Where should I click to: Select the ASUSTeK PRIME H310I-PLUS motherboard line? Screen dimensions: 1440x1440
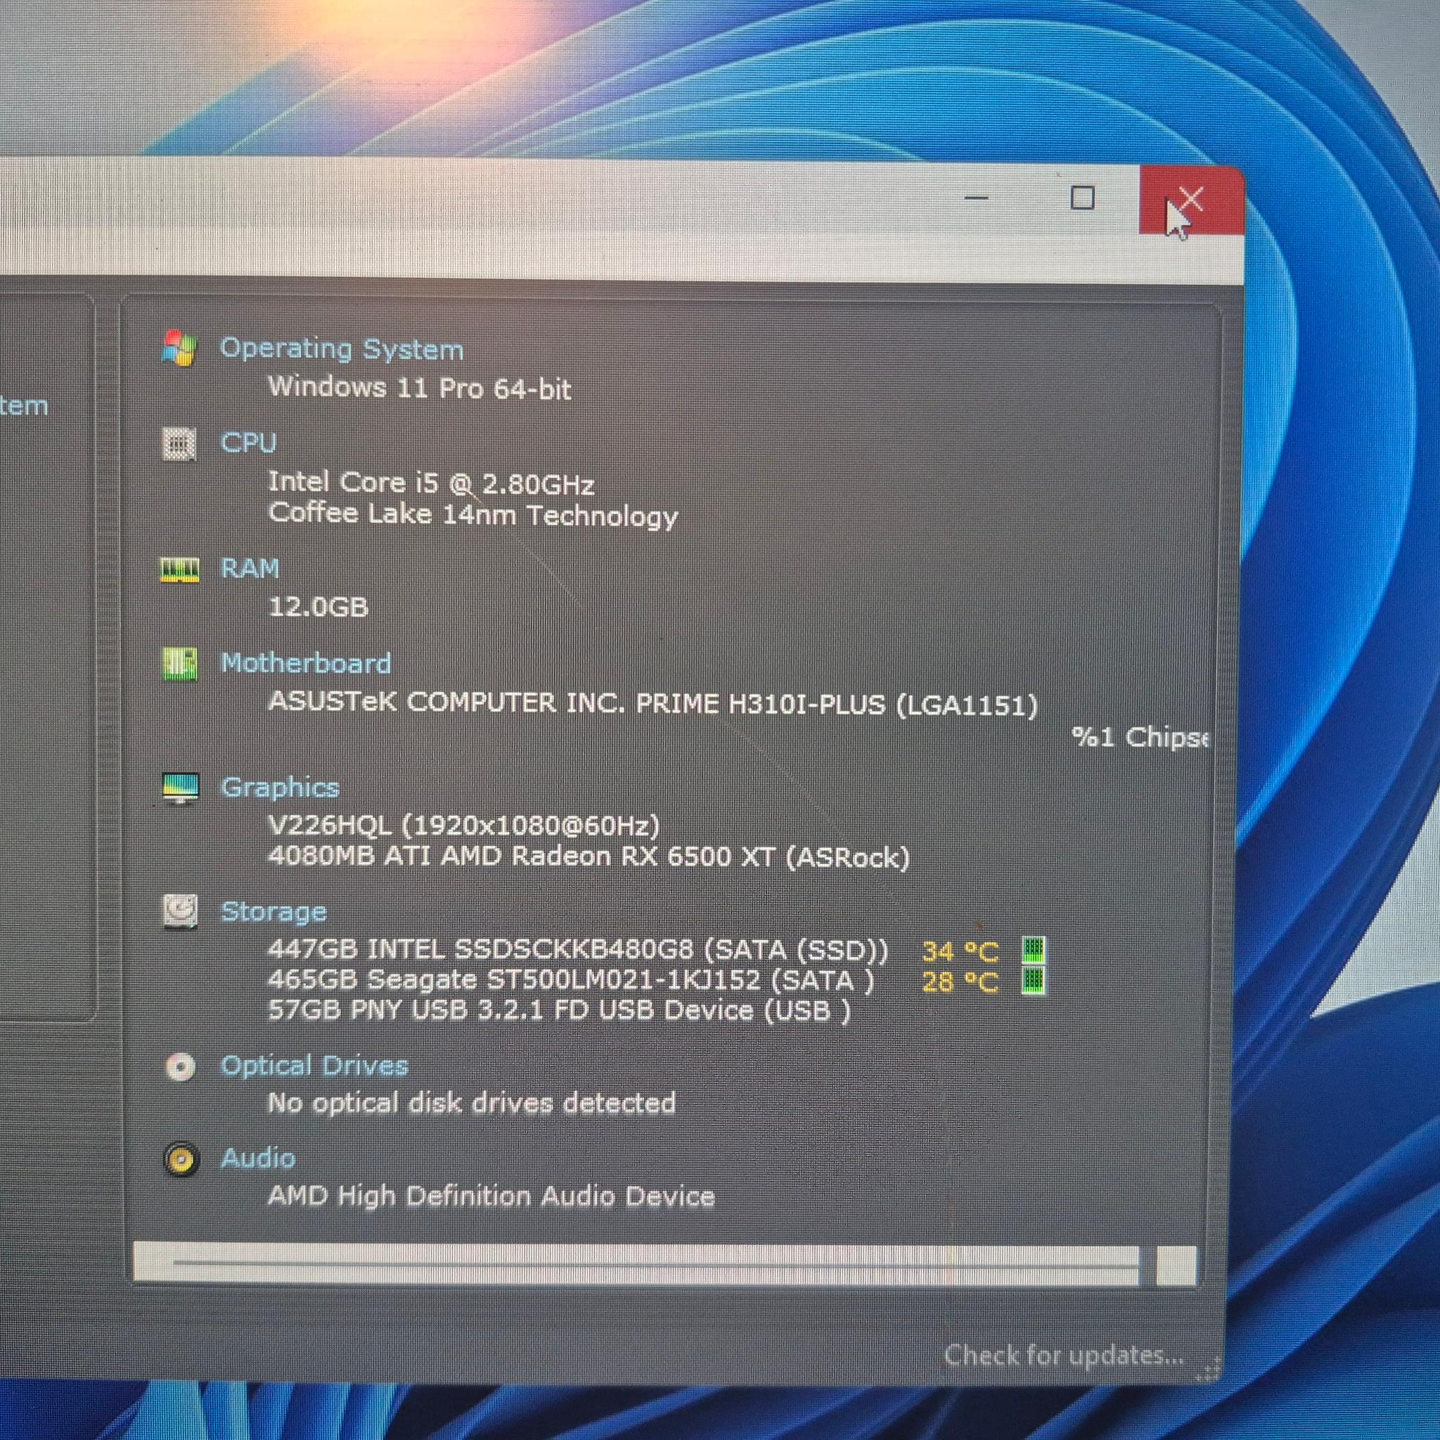pos(653,704)
